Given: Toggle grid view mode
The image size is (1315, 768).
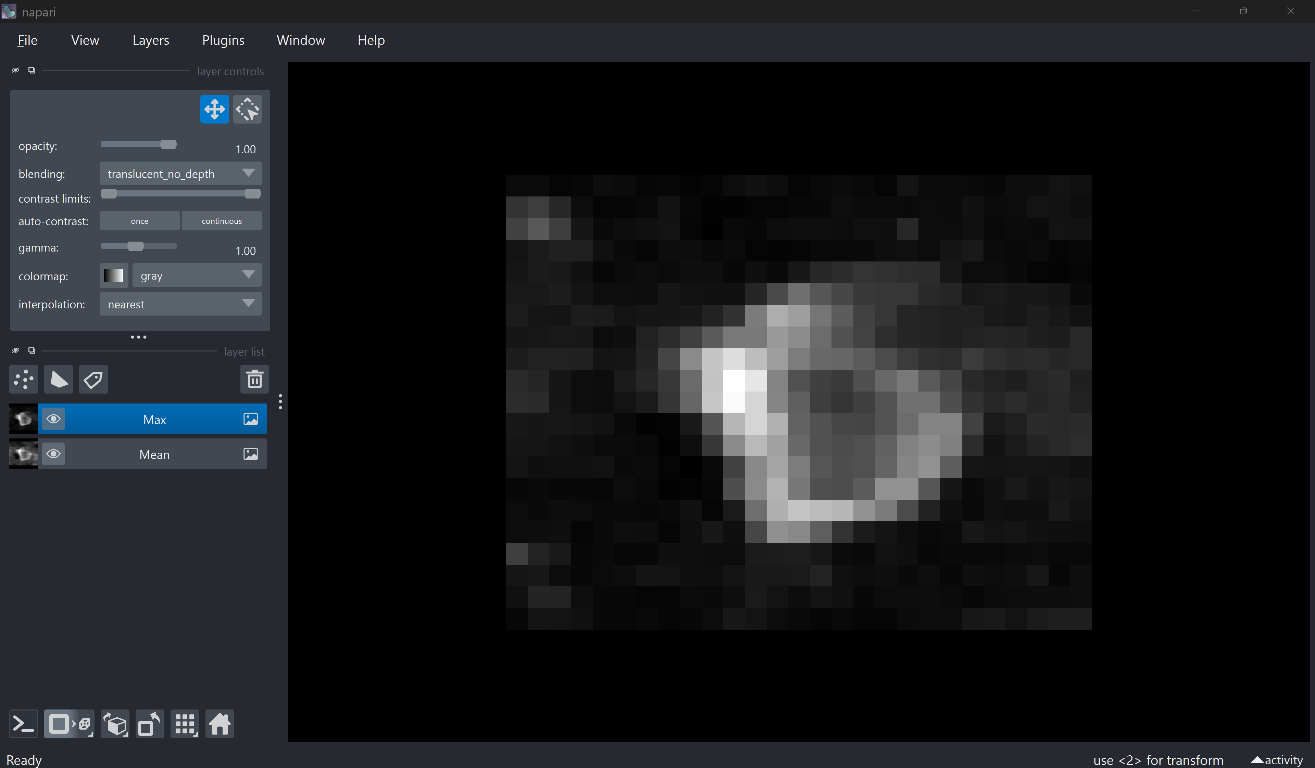Looking at the screenshot, I should 185,724.
